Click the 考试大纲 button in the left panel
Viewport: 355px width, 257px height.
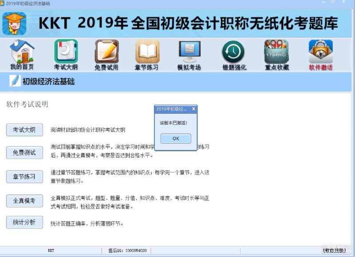(24, 130)
